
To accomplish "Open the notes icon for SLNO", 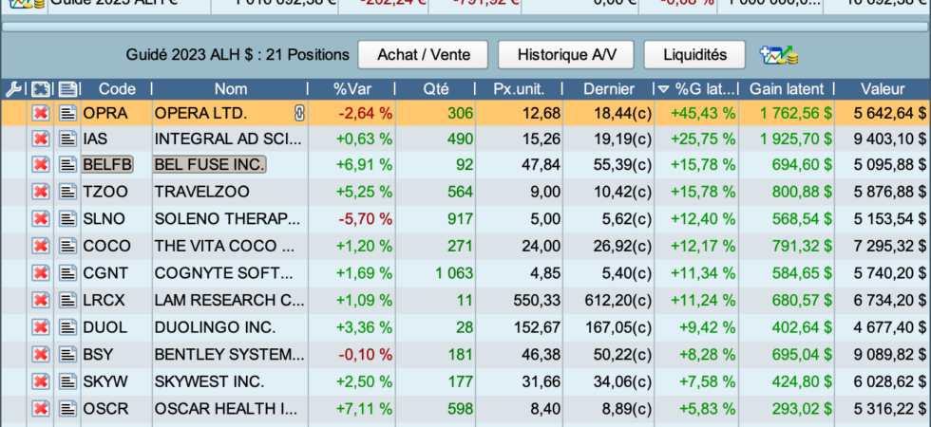I will [68, 219].
